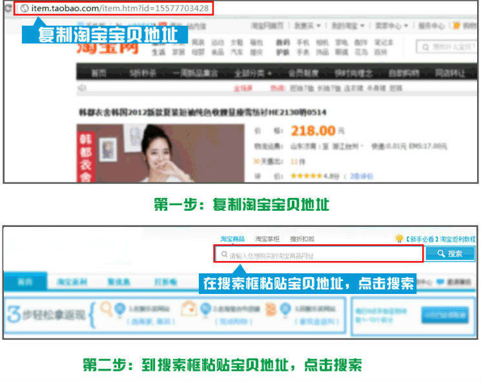The width and height of the screenshot is (481, 381).
Task: Select the 淘宝掌柜 search tab
Action: click(267, 239)
